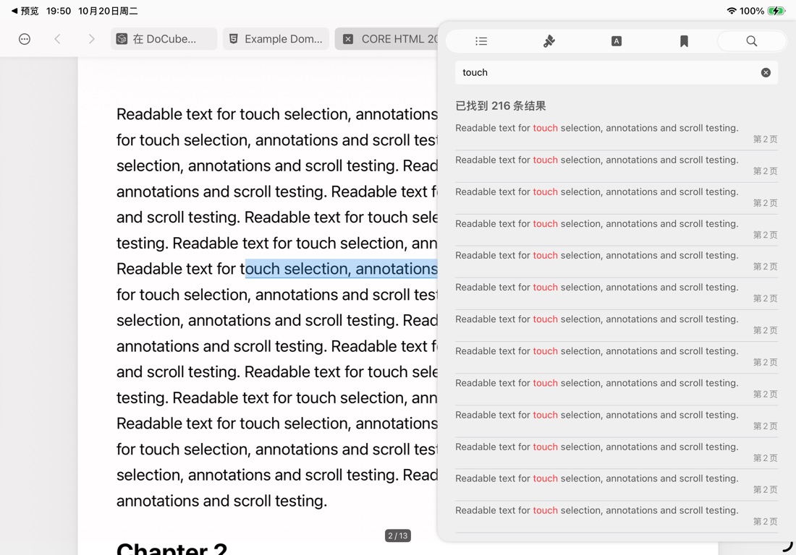
Task: Open the table of contents list panel
Action: [x=481, y=41]
